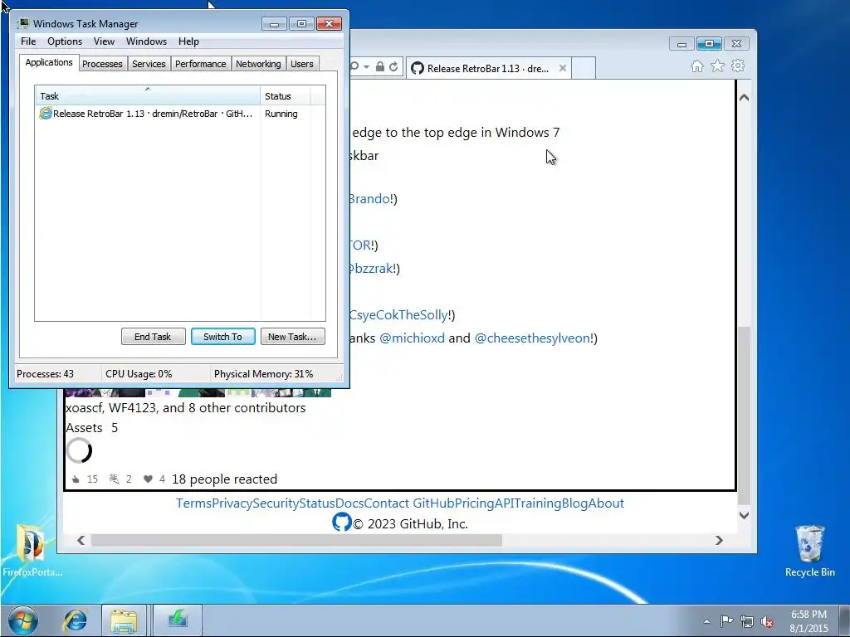
Task: Open the Docs footer link
Action: coord(349,503)
